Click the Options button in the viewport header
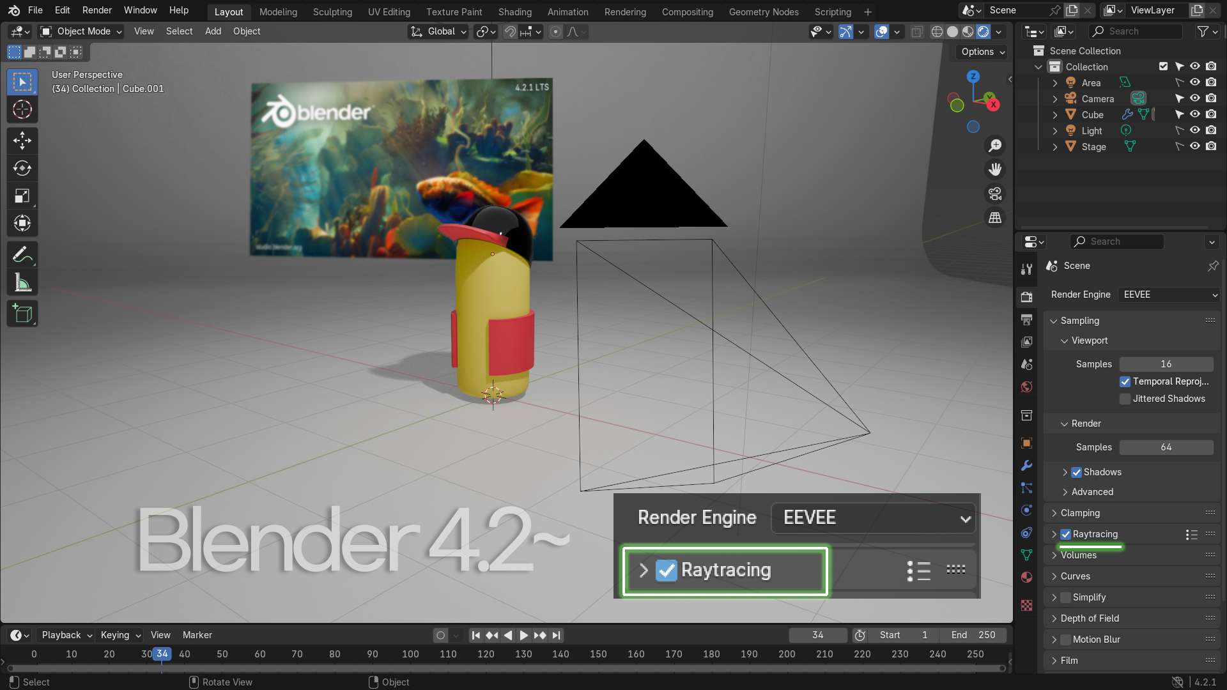The height and width of the screenshot is (690, 1227). (x=982, y=52)
